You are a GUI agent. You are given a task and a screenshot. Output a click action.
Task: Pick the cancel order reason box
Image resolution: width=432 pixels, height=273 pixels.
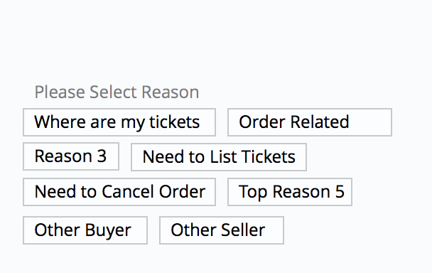[119, 192]
